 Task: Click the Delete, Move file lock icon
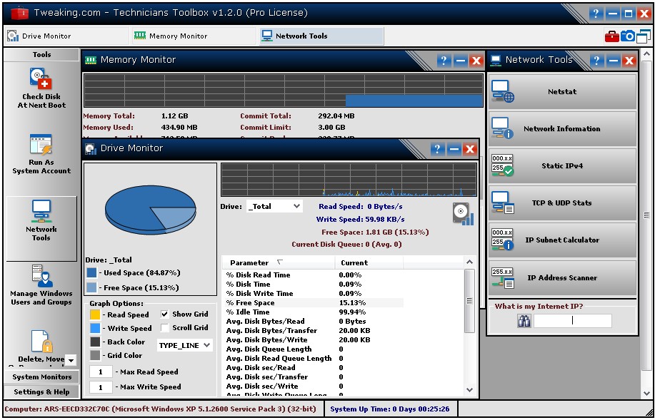point(41,342)
